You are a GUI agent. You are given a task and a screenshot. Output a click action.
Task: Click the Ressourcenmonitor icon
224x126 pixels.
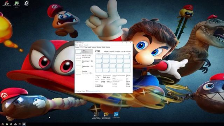(87, 91)
